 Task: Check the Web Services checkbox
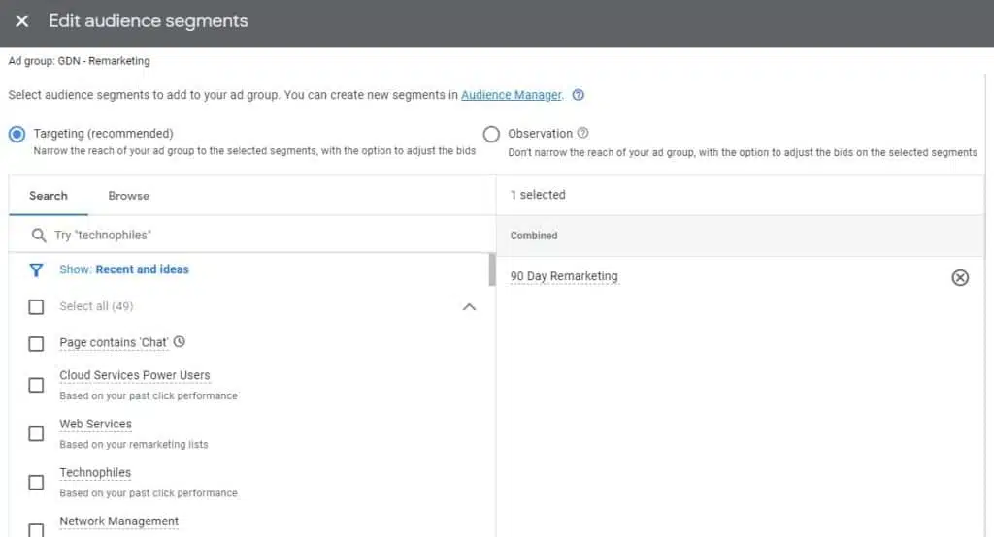point(36,434)
